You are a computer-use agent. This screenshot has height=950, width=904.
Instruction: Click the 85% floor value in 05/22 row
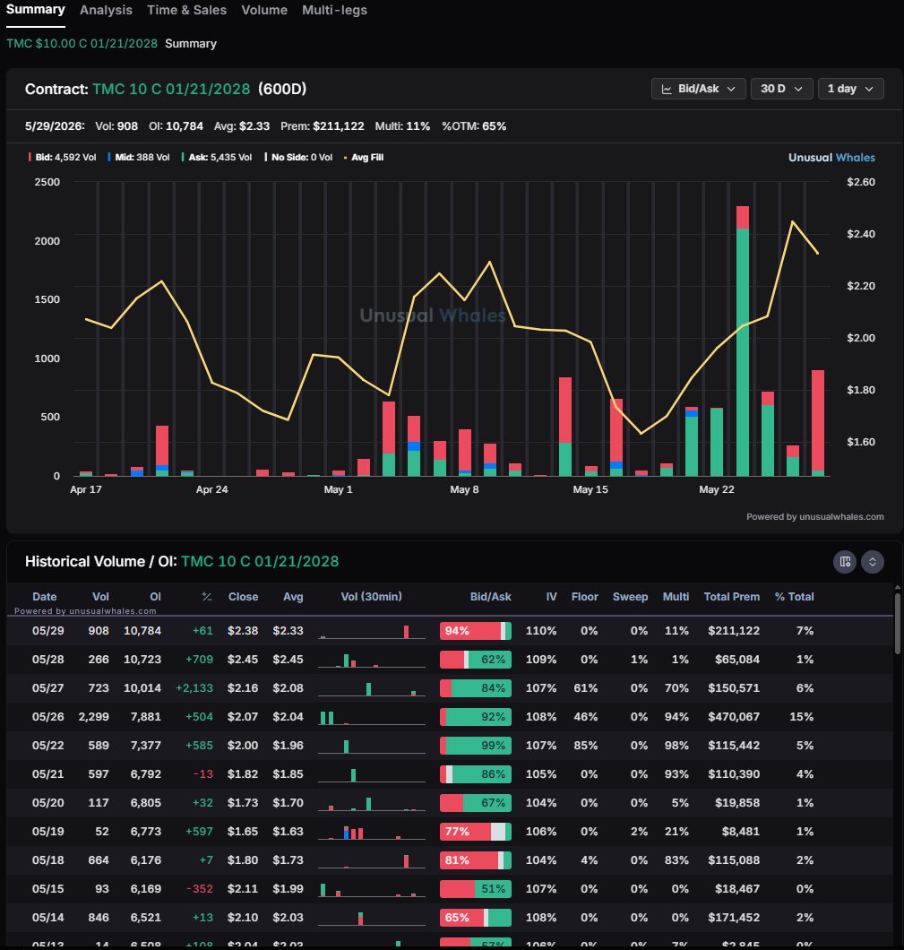point(586,746)
